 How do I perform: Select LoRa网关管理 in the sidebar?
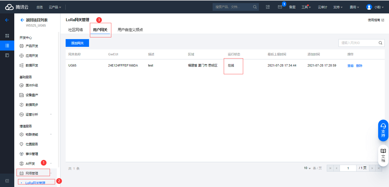click(35, 183)
